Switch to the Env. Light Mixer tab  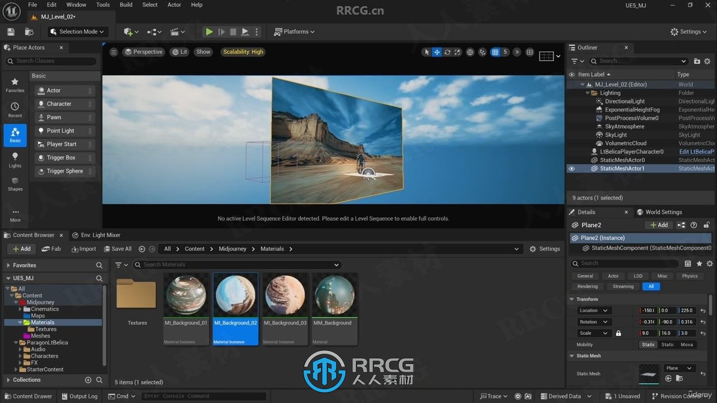(96, 235)
